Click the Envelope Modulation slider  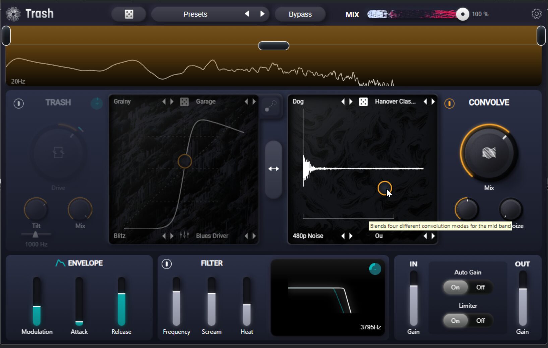[37, 301]
